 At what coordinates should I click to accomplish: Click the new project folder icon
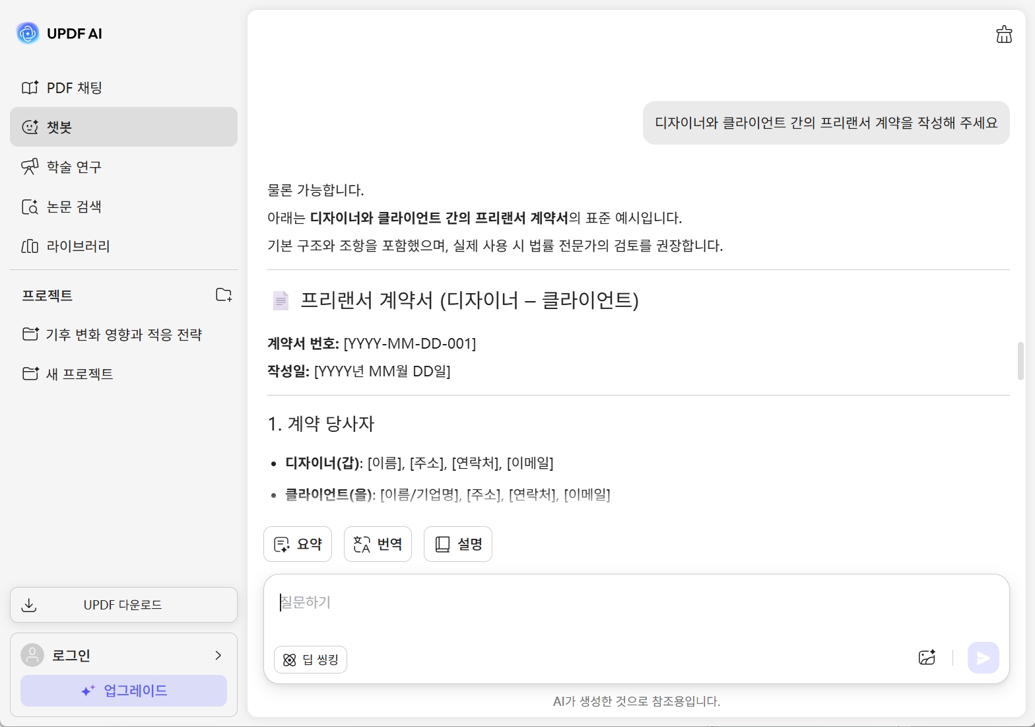(224, 295)
